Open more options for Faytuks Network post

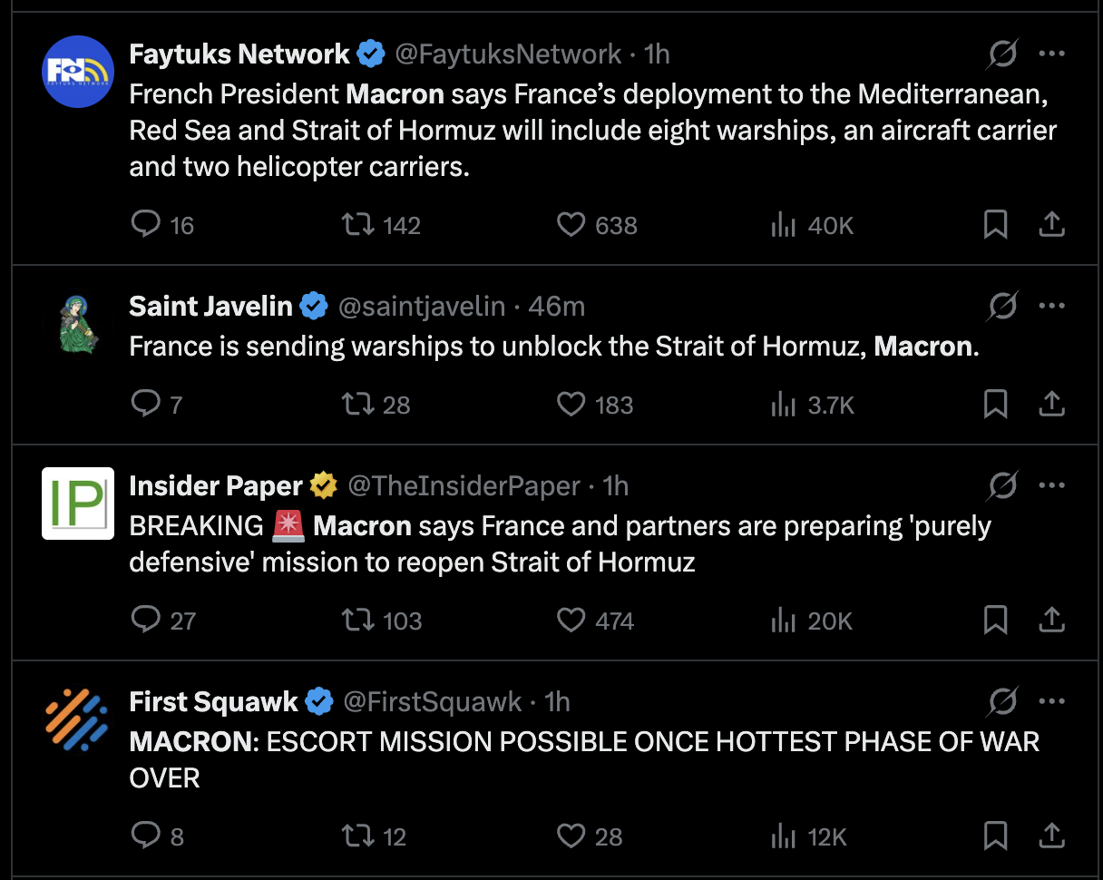point(1051,54)
